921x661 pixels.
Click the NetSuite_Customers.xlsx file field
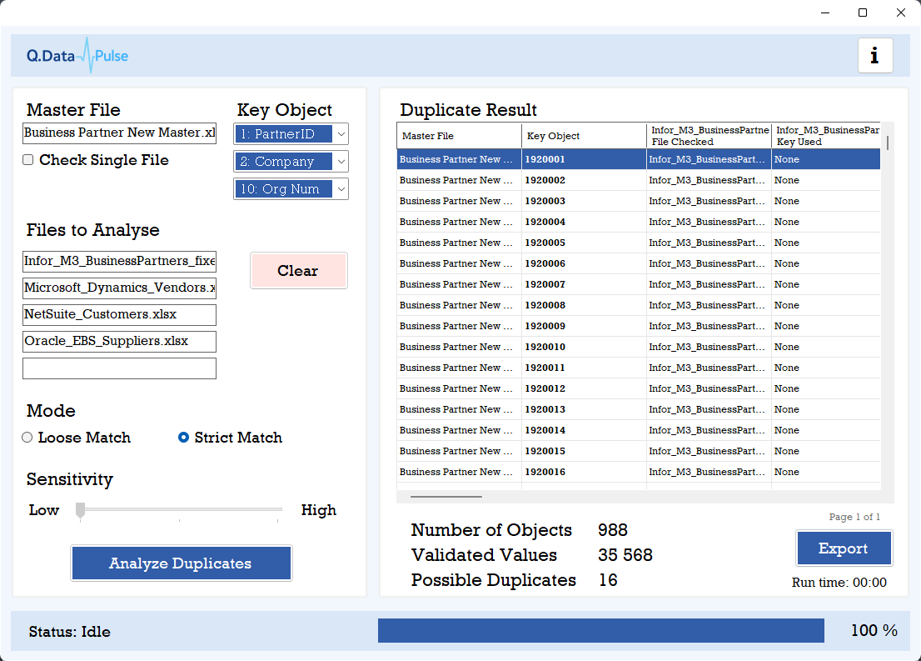coord(119,314)
